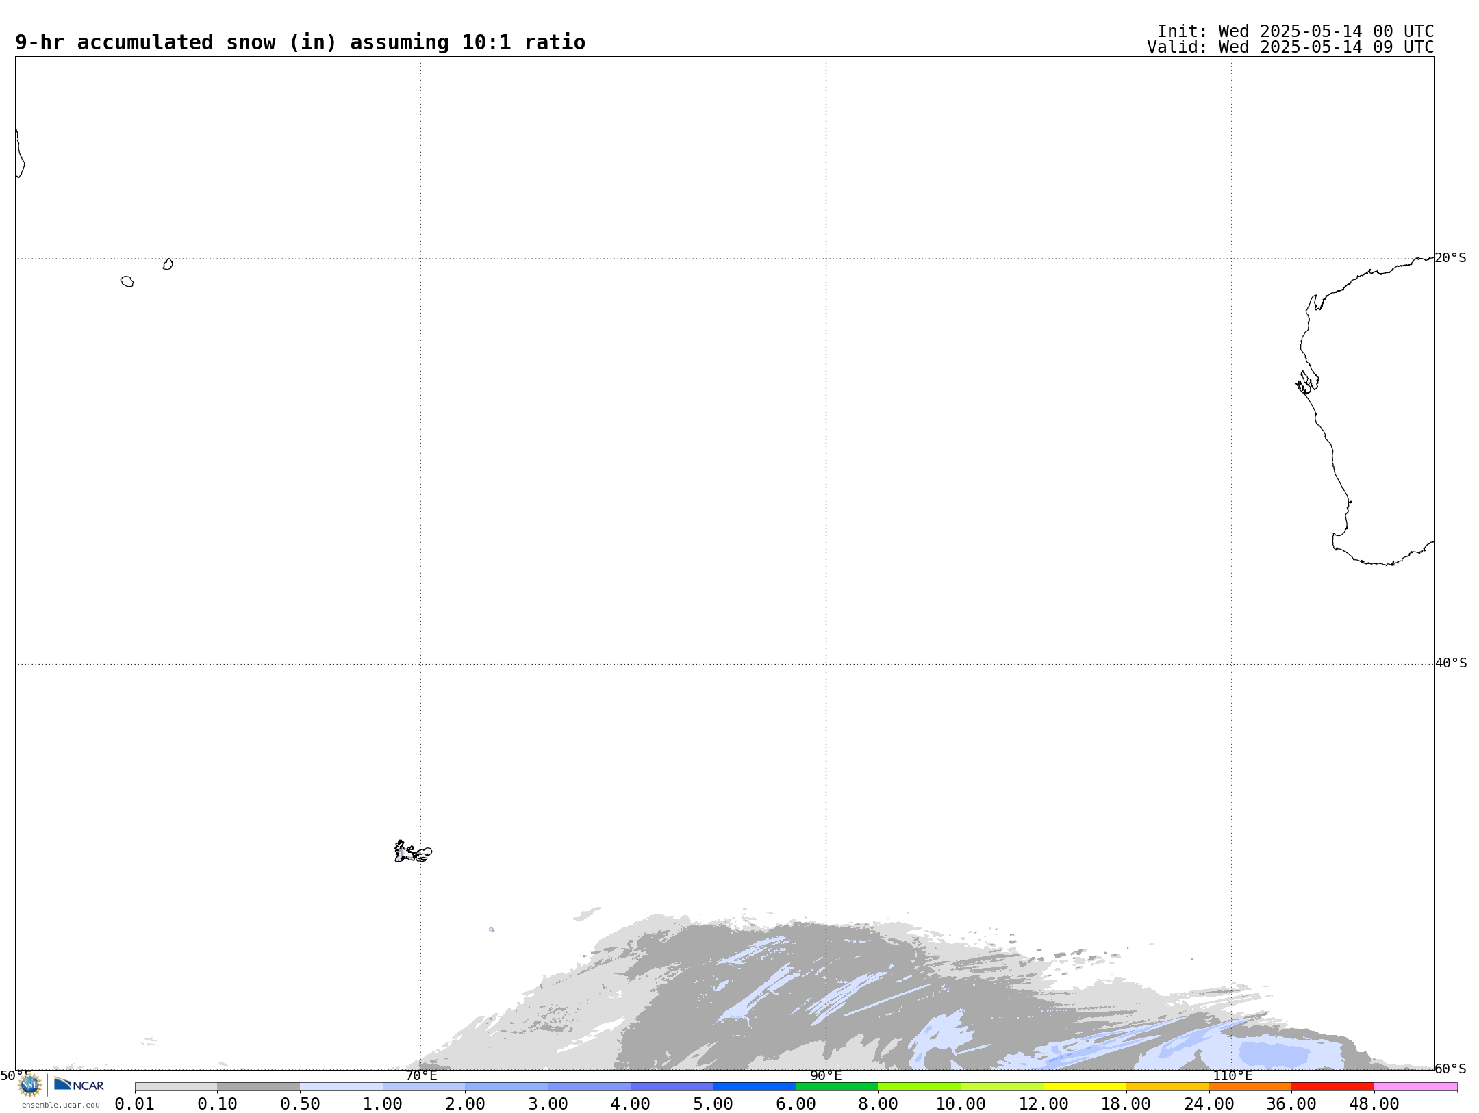The height and width of the screenshot is (1113, 1479).
Task: Click the legend value 0.10
Action: click(x=218, y=1104)
